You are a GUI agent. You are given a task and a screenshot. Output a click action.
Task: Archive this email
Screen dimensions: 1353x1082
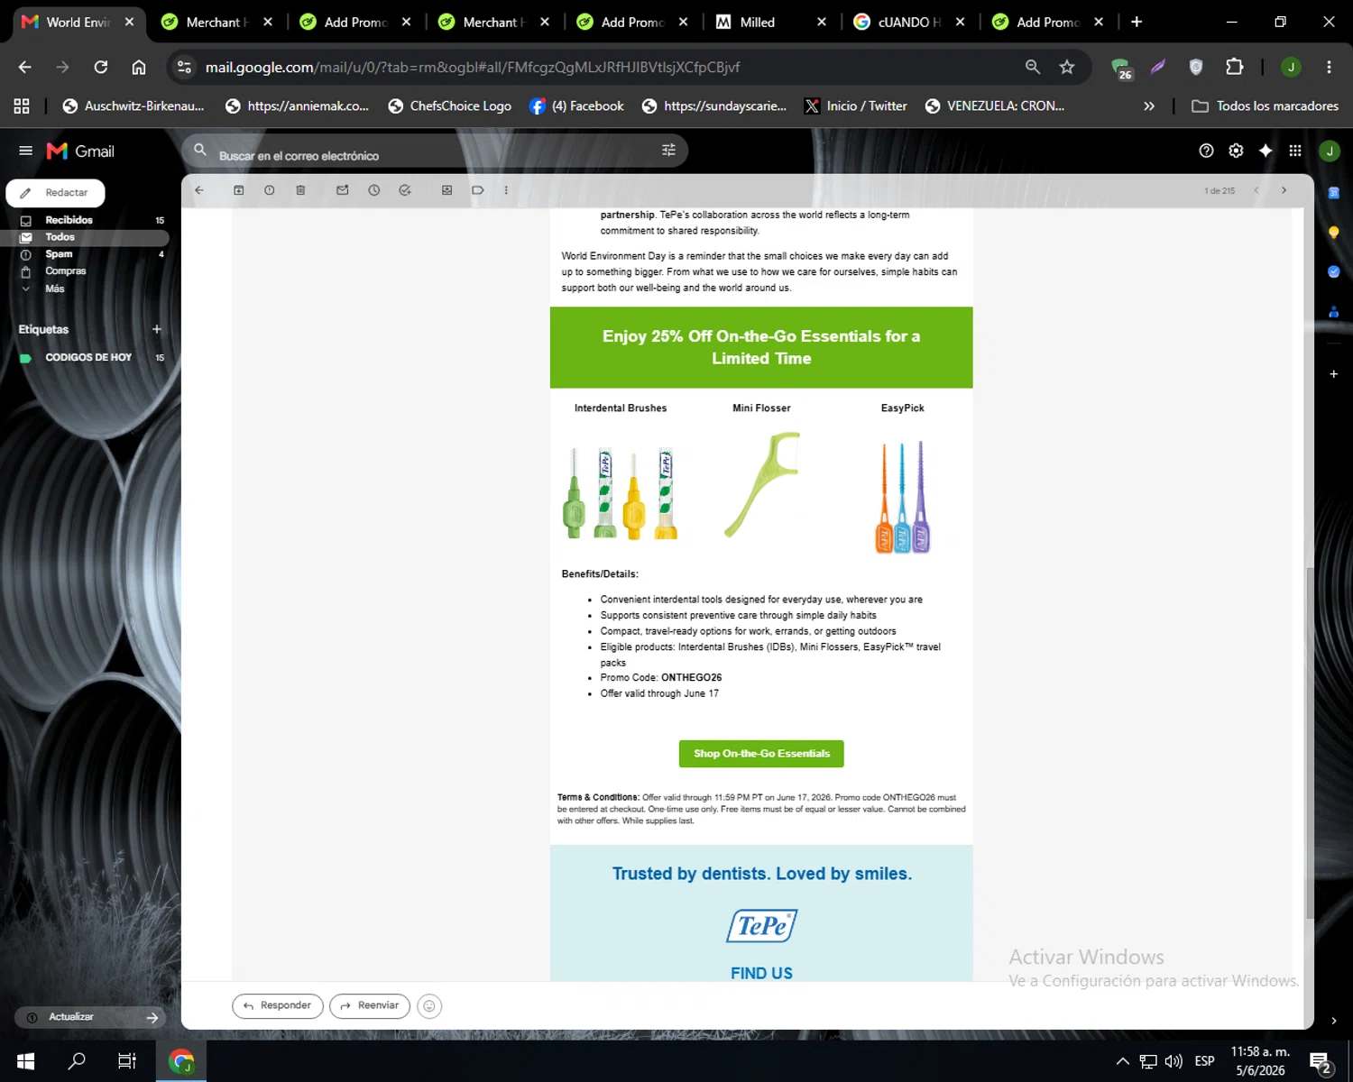point(239,190)
